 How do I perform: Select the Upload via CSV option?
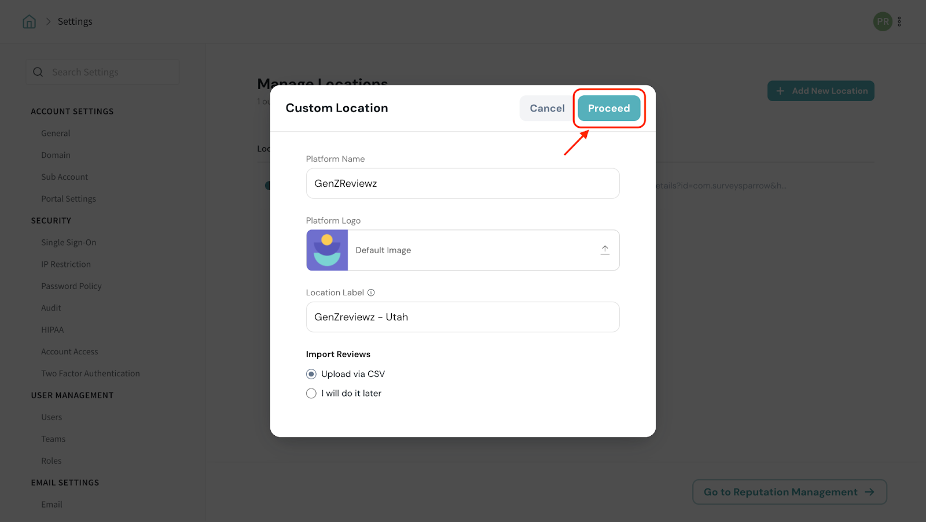coord(311,374)
